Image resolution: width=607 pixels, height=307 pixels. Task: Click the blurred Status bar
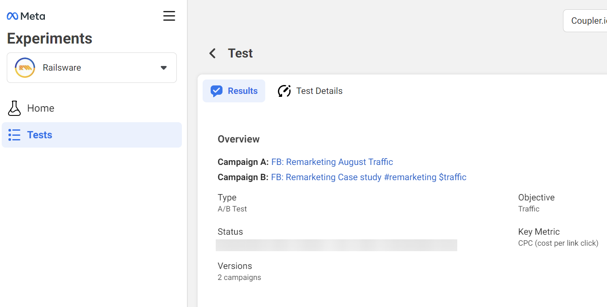click(336, 245)
